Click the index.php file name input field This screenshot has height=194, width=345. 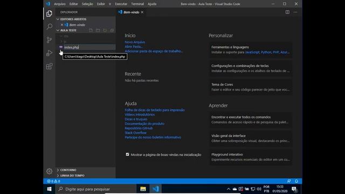(89, 47)
